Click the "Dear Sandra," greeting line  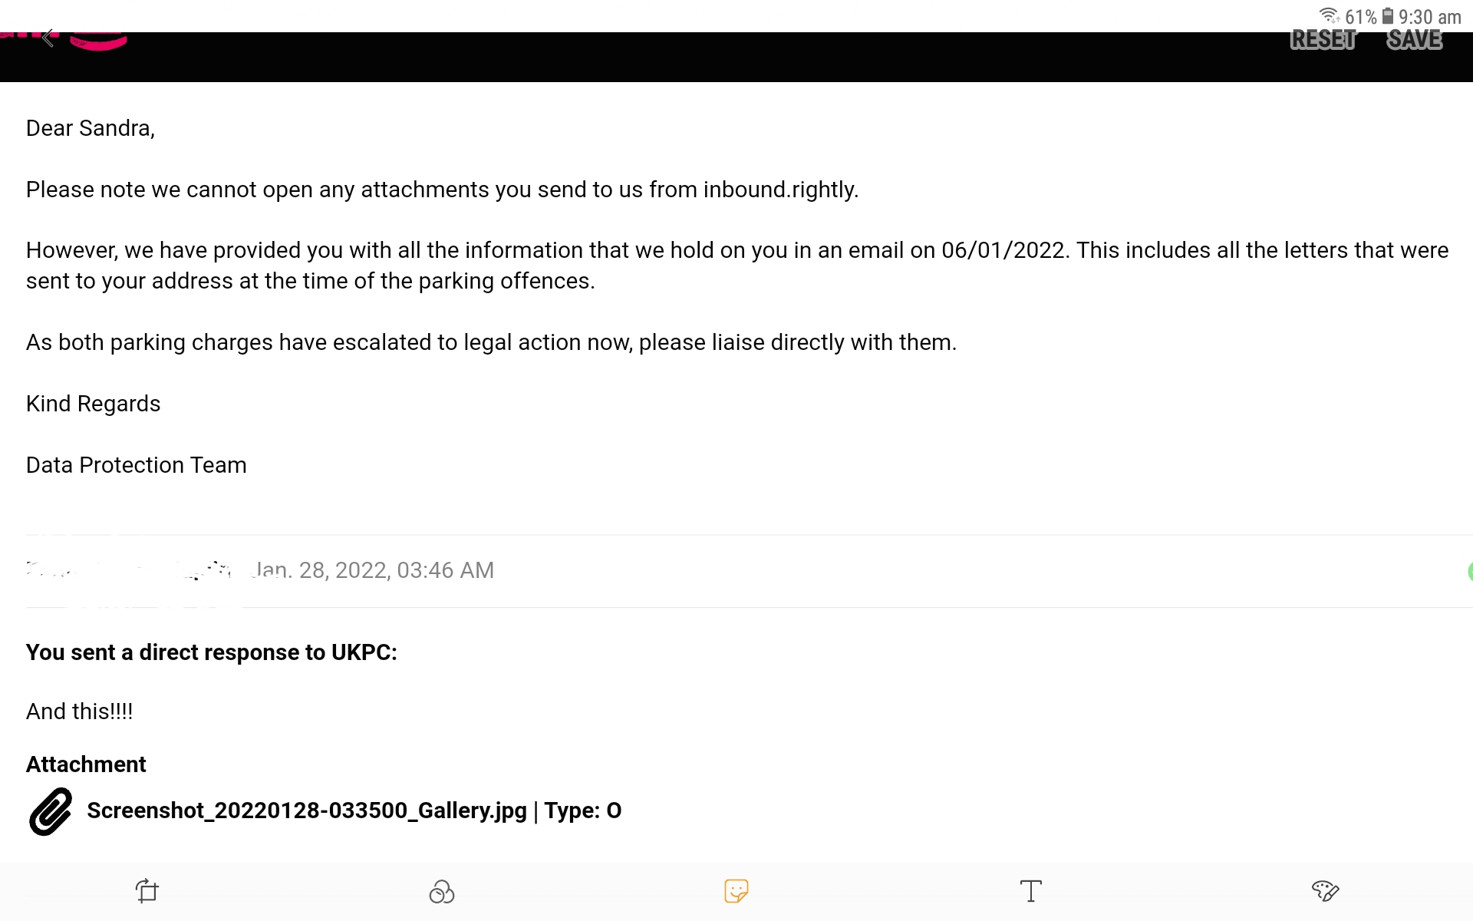point(91,128)
